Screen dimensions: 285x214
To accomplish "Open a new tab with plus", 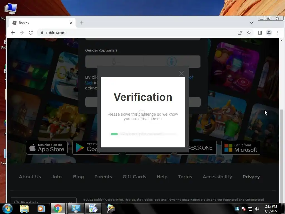I will 82,23.
